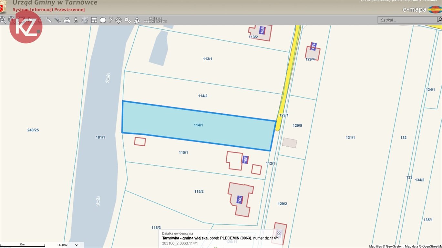Click parcel label 134/2
Image resolution: width=442 pixels, height=248 pixels.
point(420,180)
